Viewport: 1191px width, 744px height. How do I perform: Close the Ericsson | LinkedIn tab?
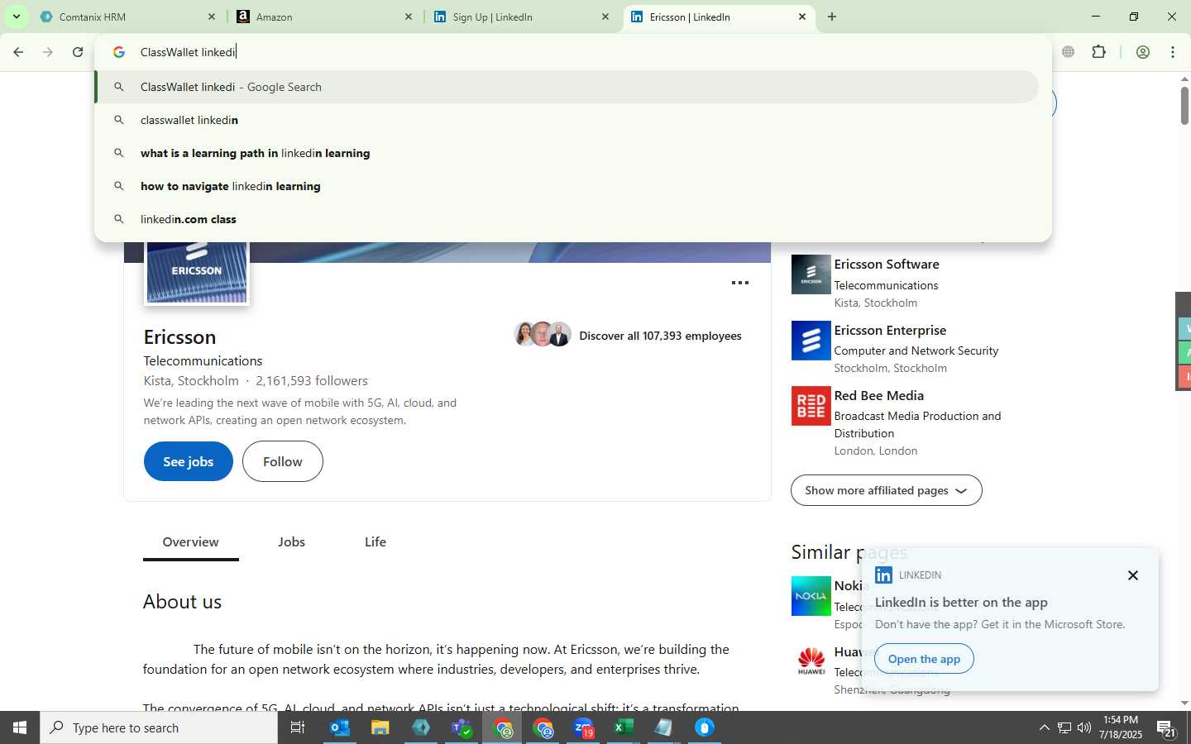(801, 17)
